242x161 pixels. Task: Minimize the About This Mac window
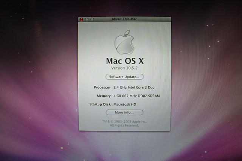coord(87,19)
